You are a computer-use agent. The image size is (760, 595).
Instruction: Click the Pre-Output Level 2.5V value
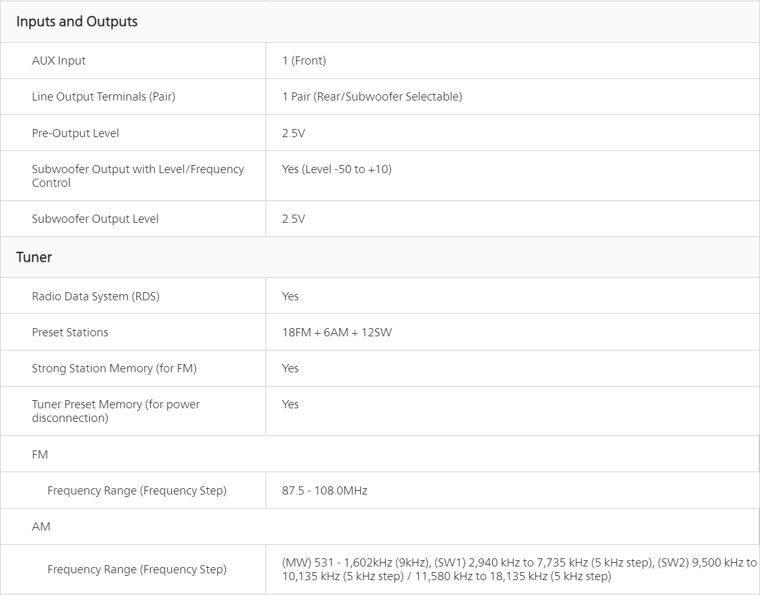pos(293,133)
